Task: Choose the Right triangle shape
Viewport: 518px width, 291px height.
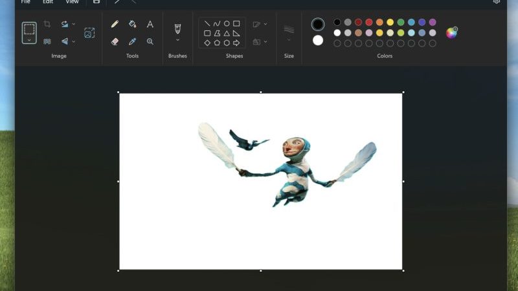Action: tap(236, 33)
